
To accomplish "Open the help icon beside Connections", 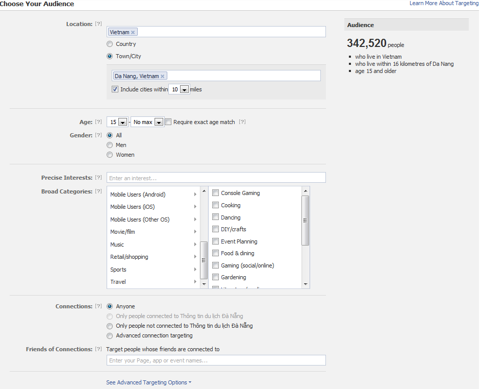I will click(x=98, y=306).
